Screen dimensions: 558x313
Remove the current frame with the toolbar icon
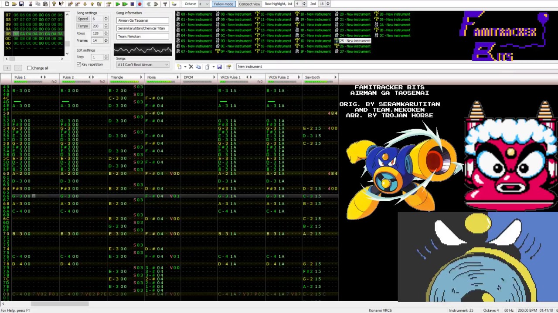click(x=78, y=4)
